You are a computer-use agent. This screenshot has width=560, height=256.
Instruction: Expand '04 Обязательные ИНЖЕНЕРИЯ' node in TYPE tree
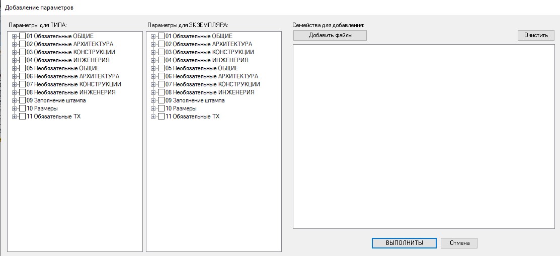[x=14, y=60]
